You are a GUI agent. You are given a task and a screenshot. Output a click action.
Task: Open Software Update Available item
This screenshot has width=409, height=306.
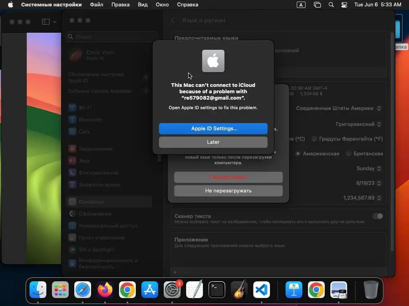click(109, 91)
